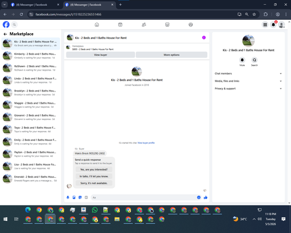291x233 pixels.
Task: Send quick reply Yes, are you interested?
Action: tap(94, 170)
